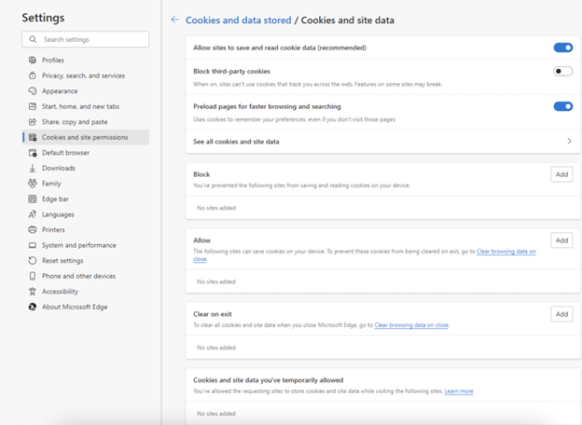
Task: Add a site to the Block list
Action: point(561,174)
